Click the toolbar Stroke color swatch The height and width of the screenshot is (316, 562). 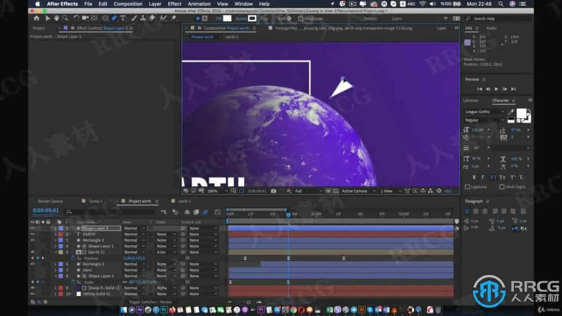point(252,19)
